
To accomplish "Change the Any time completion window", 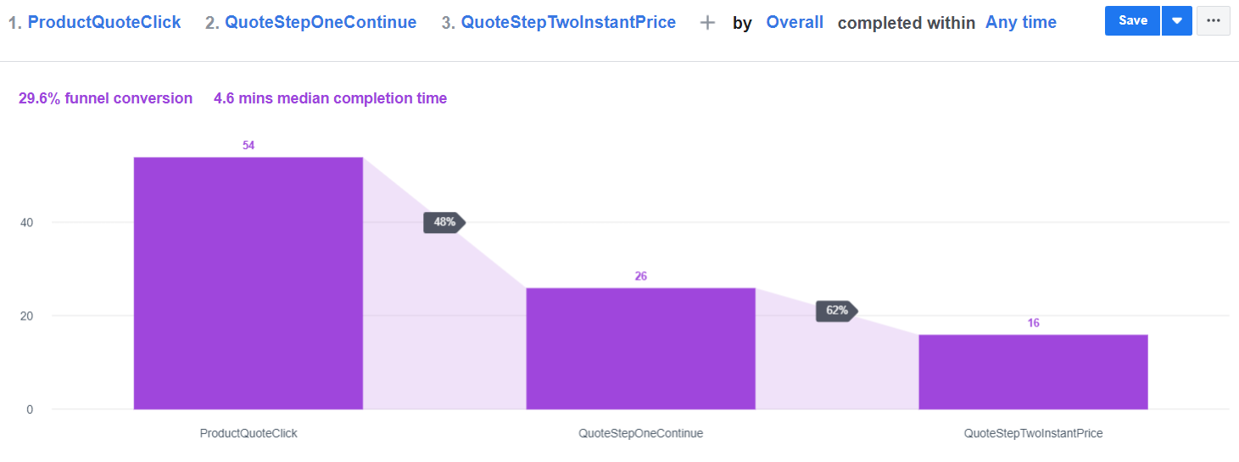I will tap(1021, 23).
